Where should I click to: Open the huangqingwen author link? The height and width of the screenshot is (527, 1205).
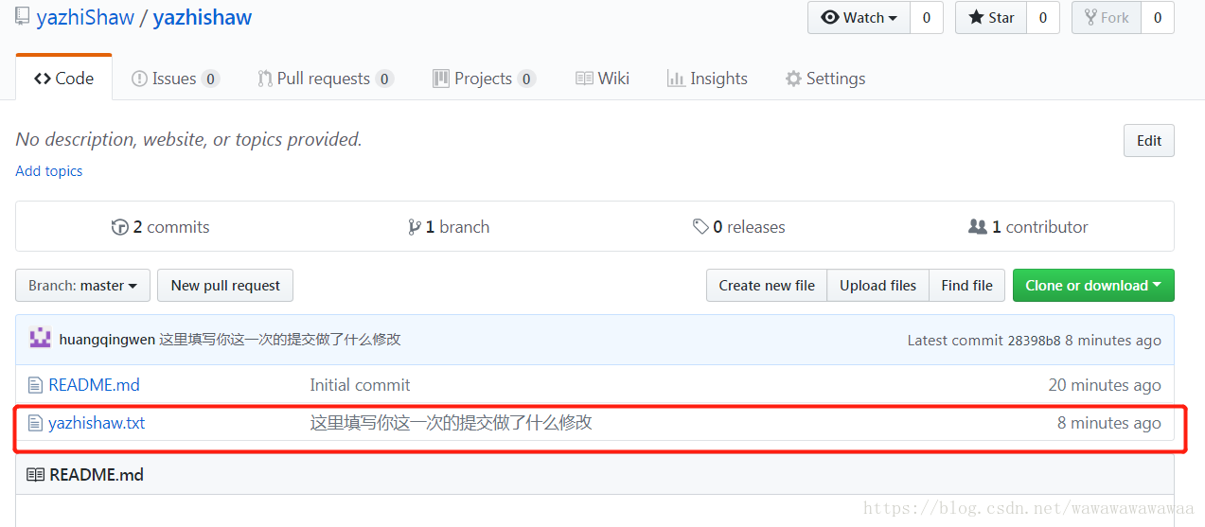click(x=107, y=340)
